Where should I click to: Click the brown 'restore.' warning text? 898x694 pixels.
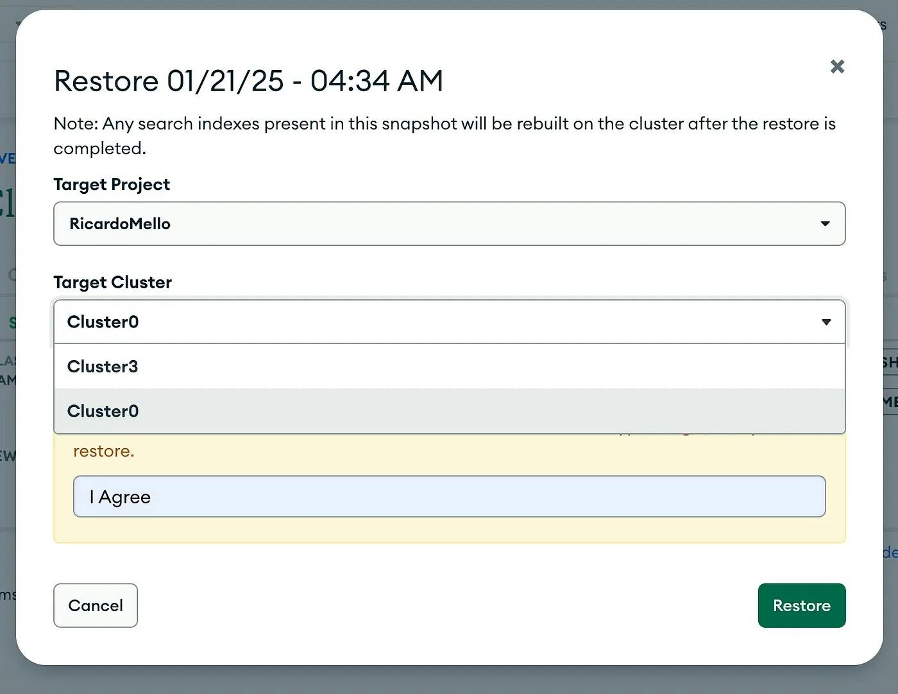(x=104, y=451)
